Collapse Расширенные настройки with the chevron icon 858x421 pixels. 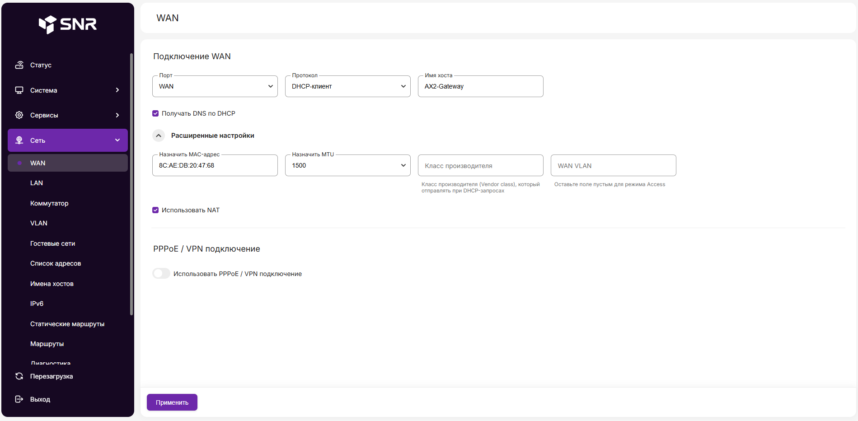159,136
